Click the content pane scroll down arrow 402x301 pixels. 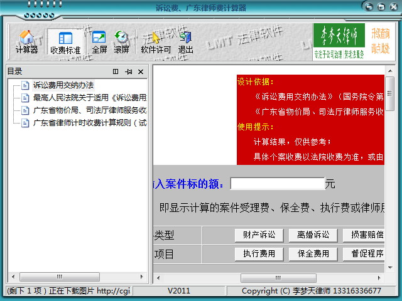(390, 268)
